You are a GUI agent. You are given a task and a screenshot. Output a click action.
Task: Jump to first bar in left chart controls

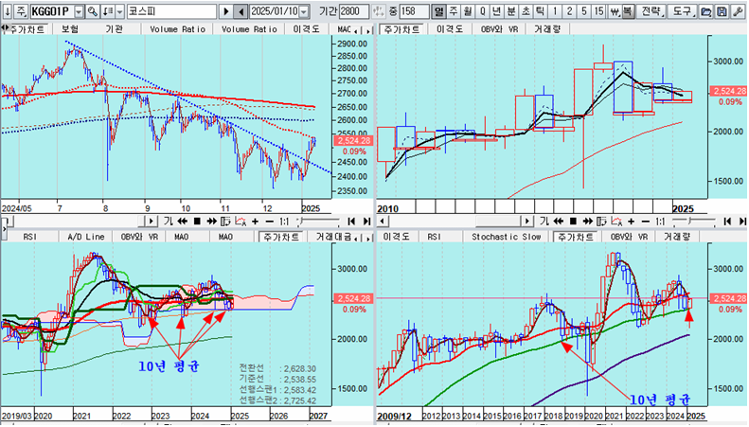click(x=351, y=222)
